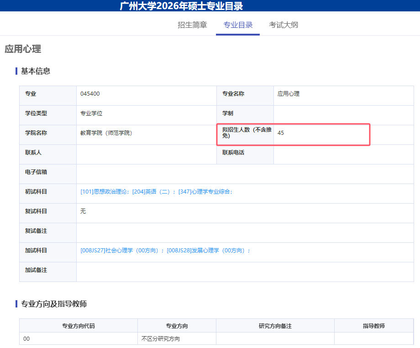Click the enrollment number 45 value
Image resolution: width=420 pixels, height=348 pixels.
(281, 133)
